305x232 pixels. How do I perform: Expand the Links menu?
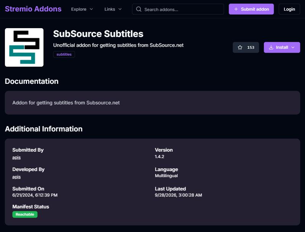(113, 9)
